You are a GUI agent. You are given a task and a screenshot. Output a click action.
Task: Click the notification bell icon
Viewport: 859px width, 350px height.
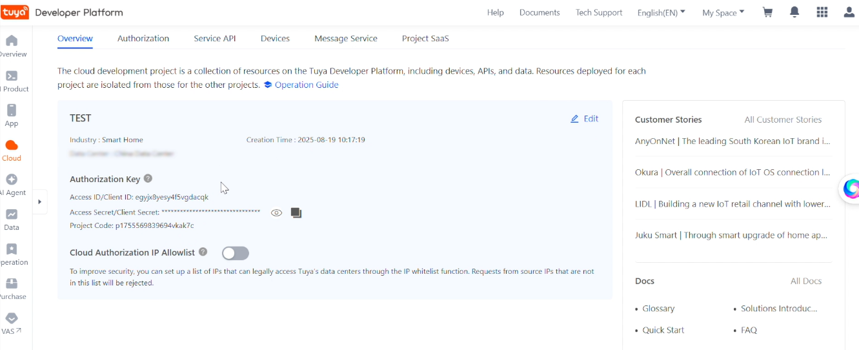pos(794,12)
